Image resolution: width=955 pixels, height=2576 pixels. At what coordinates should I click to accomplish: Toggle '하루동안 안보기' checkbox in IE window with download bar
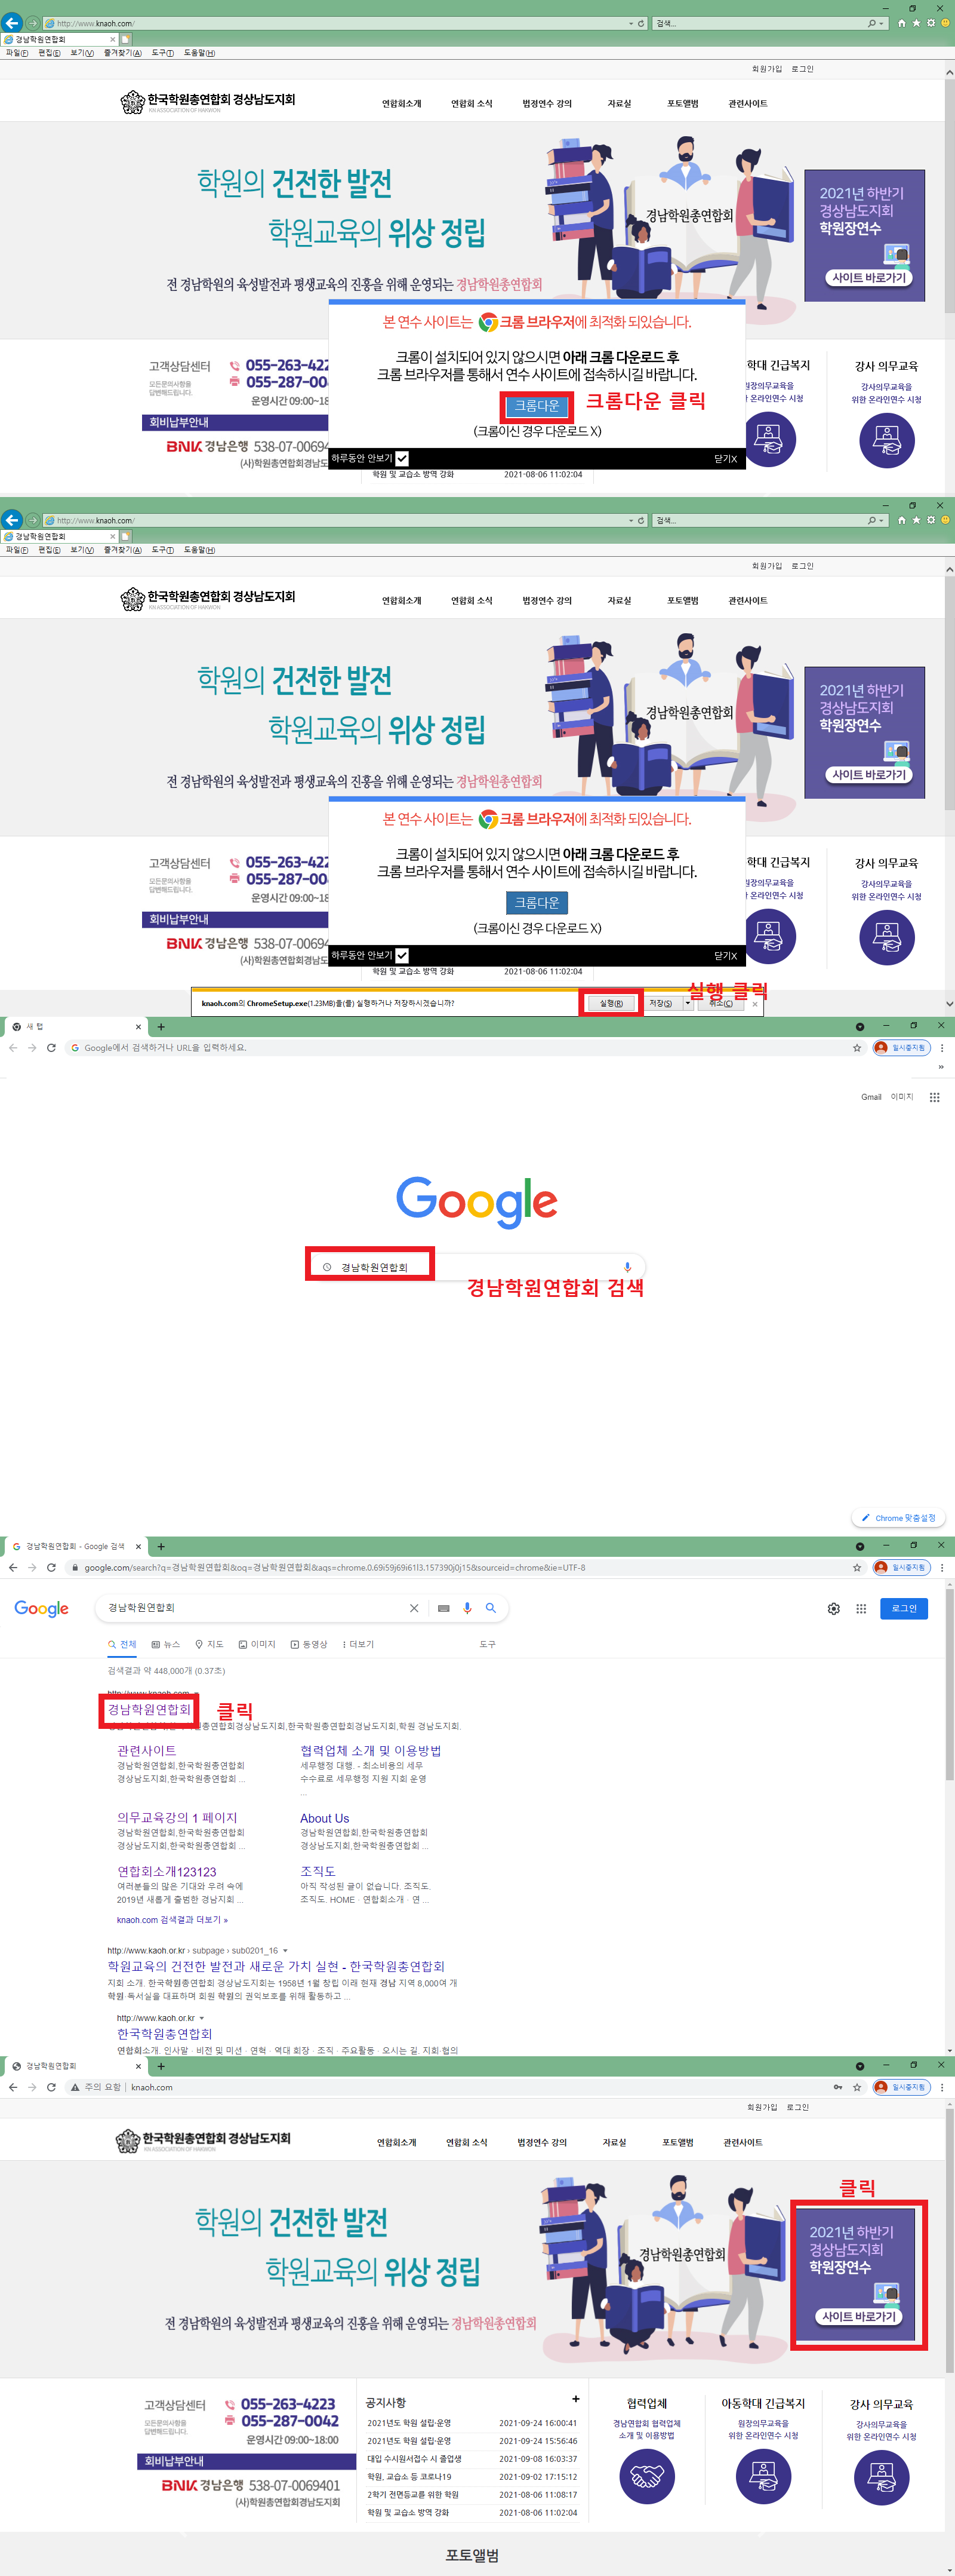[402, 955]
